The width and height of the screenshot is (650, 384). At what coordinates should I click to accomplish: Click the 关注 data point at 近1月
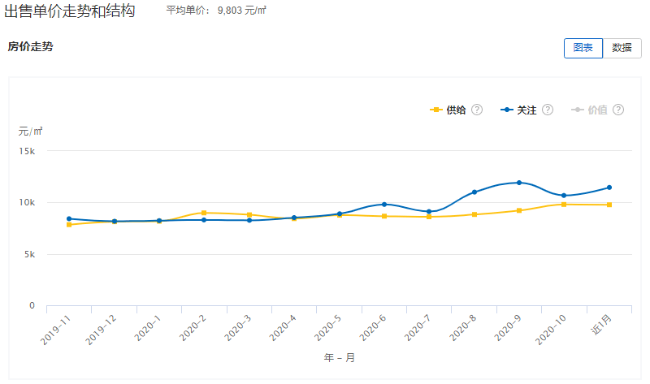pos(609,188)
